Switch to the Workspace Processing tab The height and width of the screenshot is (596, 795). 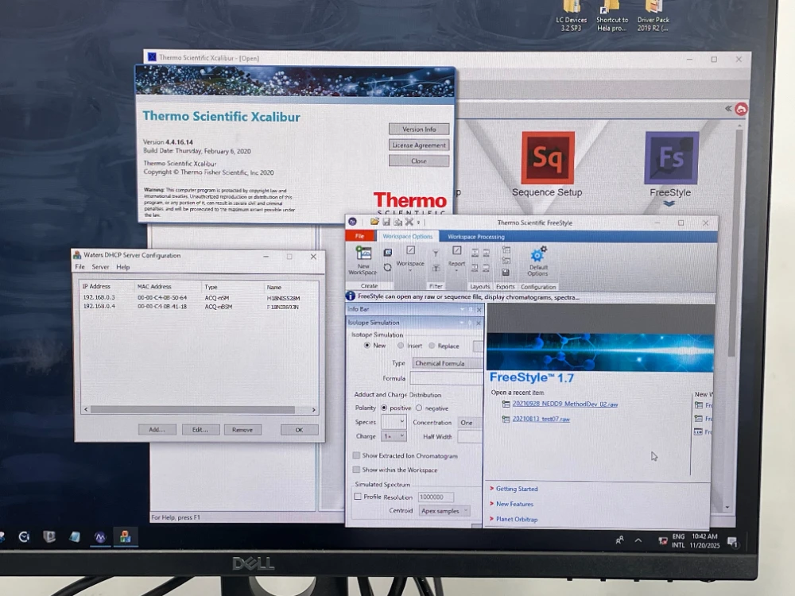[475, 237]
